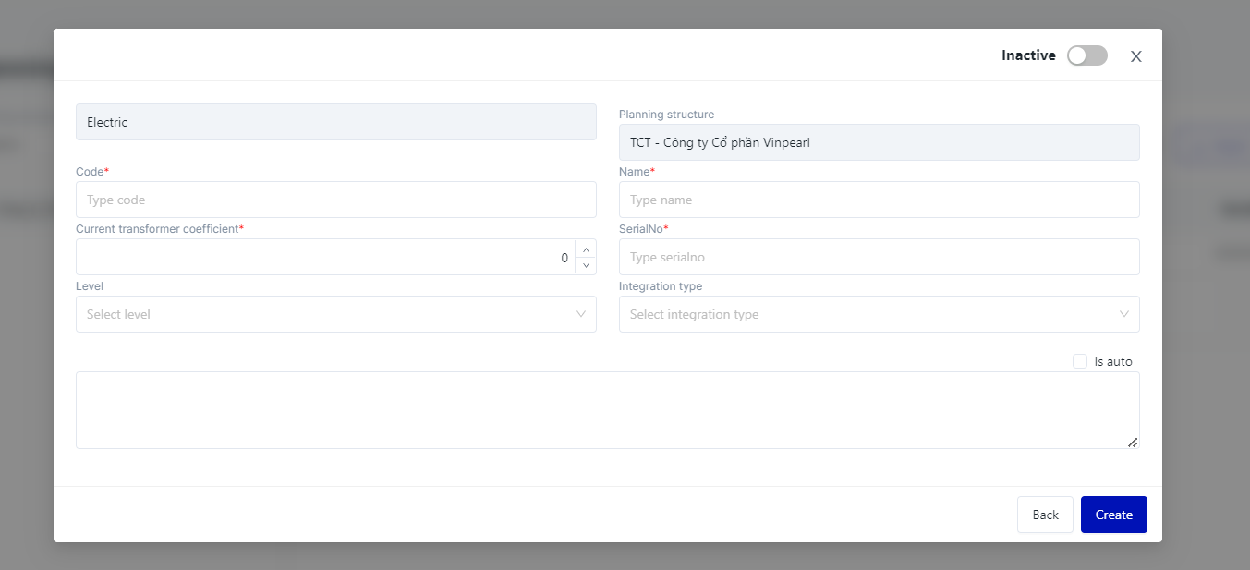Focus the Type code input
Screen dimensions: 1250x570
pyautogui.click(x=335, y=200)
